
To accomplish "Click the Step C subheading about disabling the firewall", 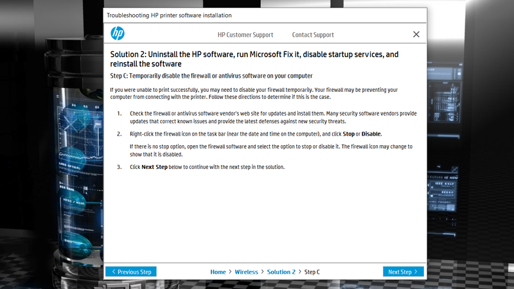I will [211, 76].
